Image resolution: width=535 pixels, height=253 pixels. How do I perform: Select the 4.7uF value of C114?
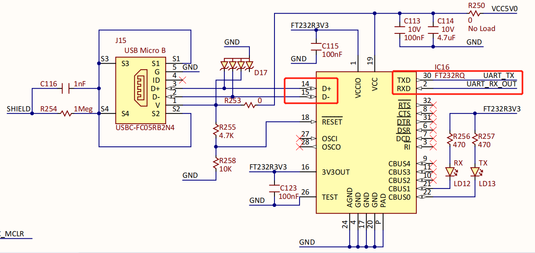coord(446,38)
